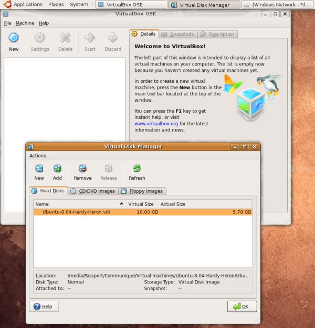Viewport: 315px width, 328px height.
Task: Select Ubuntu-8.04-Hardy-Heron.vdi disk row
Action: (x=143, y=212)
